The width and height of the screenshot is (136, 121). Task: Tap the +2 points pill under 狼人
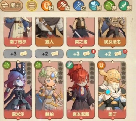49,54
